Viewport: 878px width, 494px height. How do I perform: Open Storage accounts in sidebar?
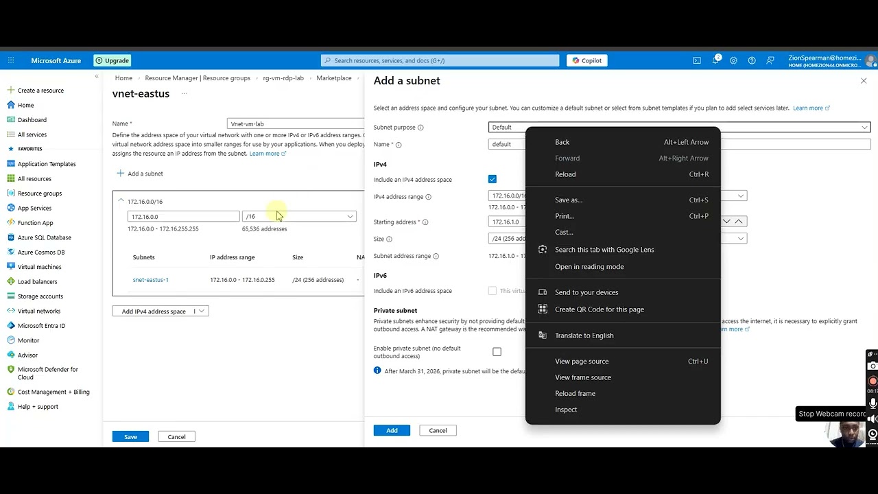click(40, 296)
